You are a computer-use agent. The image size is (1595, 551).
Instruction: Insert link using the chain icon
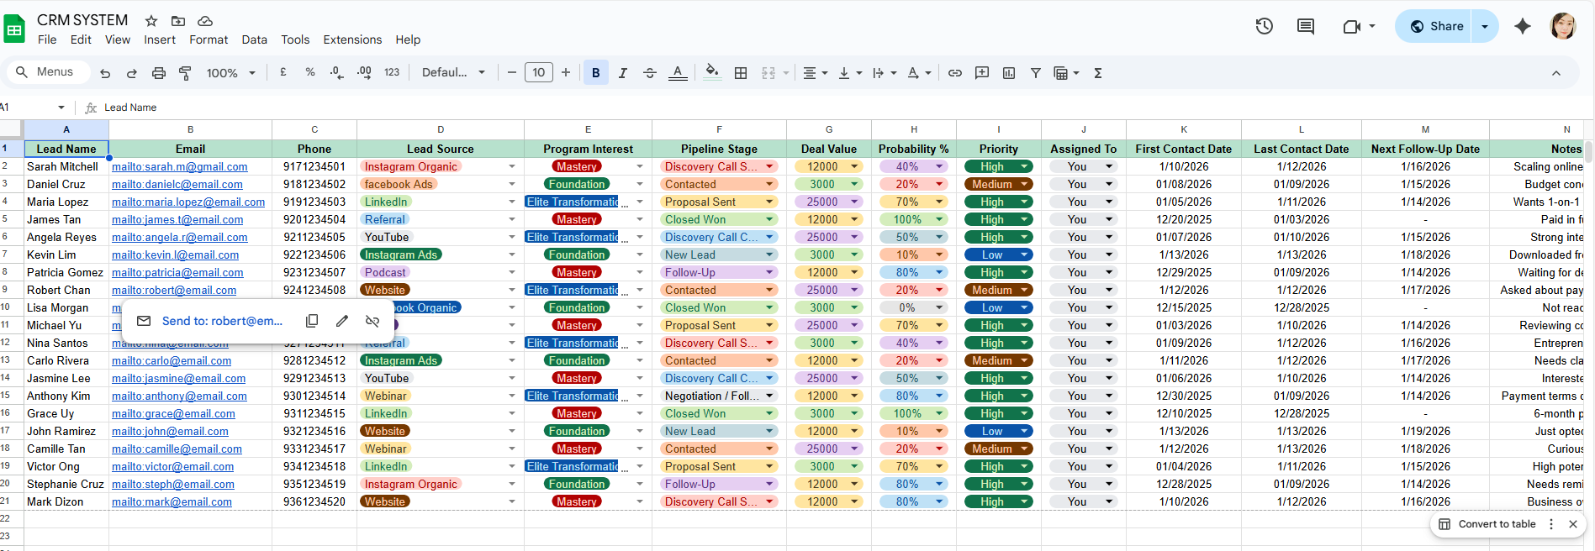click(955, 73)
